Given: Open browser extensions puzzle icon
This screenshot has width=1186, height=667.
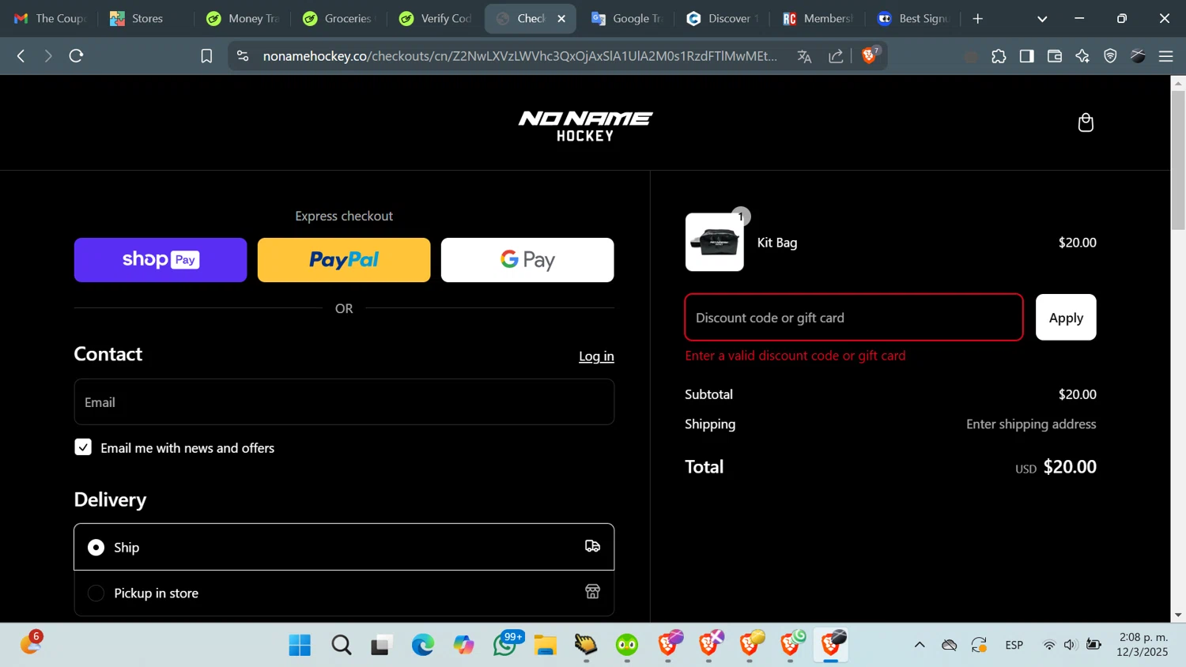Looking at the screenshot, I should (x=999, y=56).
